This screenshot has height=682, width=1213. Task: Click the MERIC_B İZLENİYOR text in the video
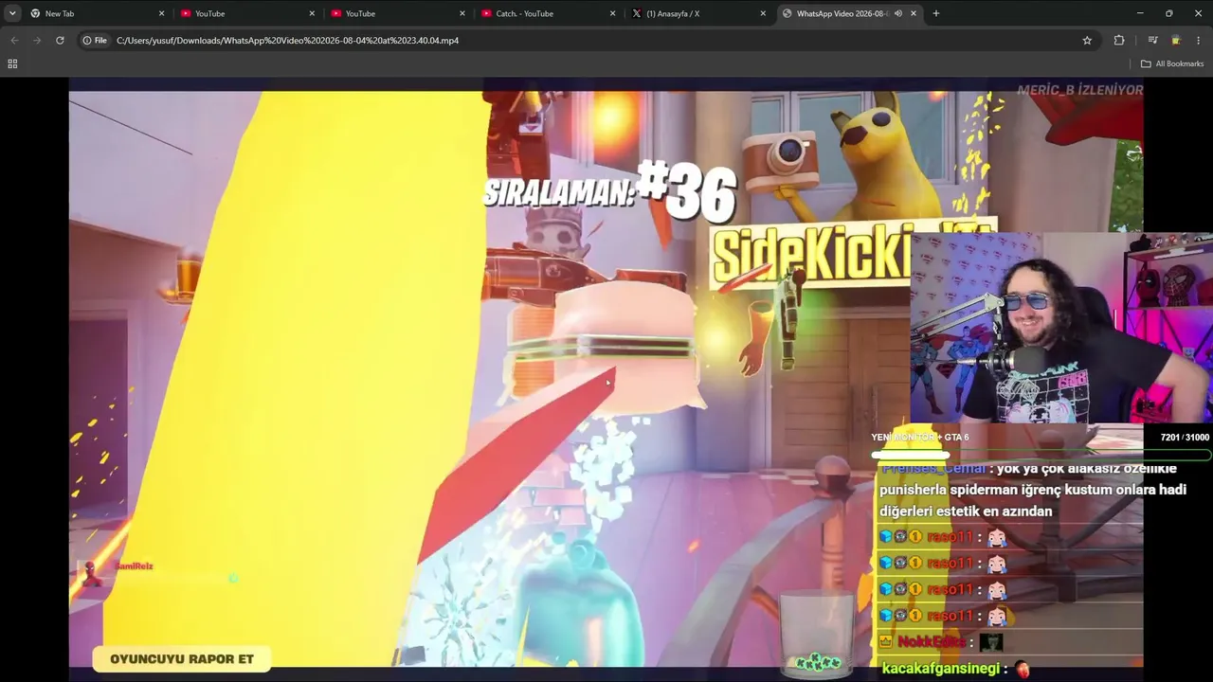point(1079,90)
